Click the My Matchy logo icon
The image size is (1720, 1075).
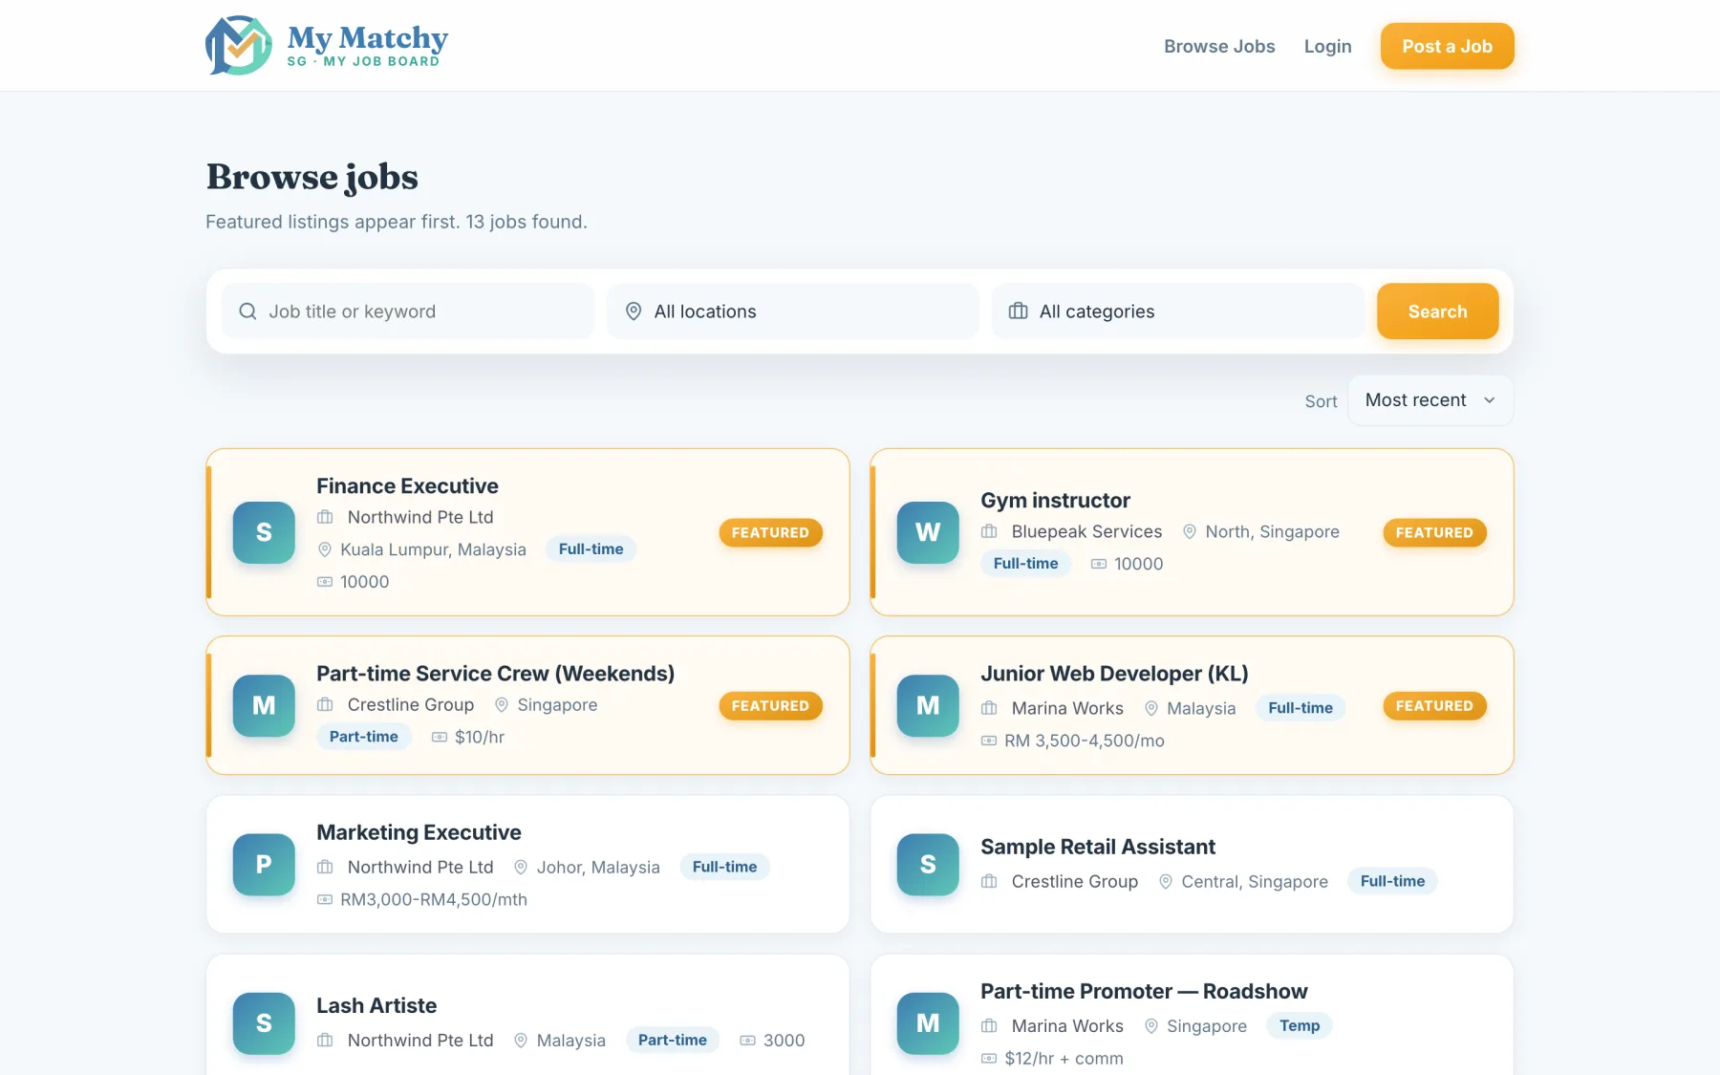pyautogui.click(x=238, y=45)
